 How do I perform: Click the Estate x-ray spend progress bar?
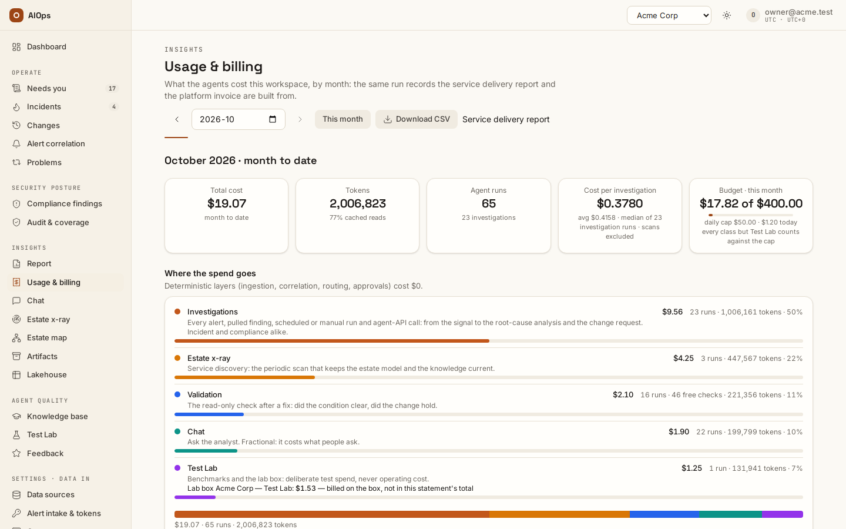click(x=489, y=377)
